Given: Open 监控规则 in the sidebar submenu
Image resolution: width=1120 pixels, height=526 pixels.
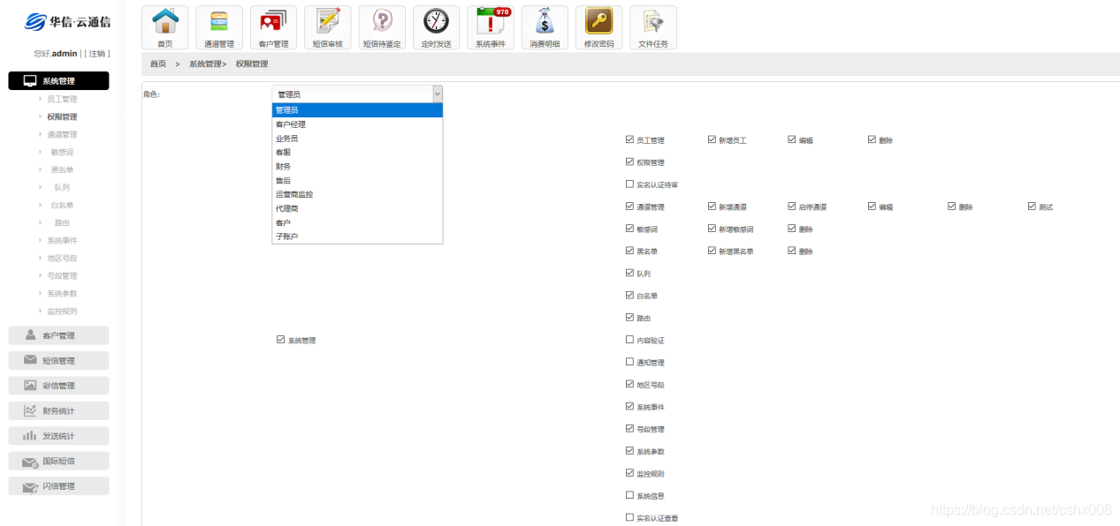Looking at the screenshot, I should point(62,311).
